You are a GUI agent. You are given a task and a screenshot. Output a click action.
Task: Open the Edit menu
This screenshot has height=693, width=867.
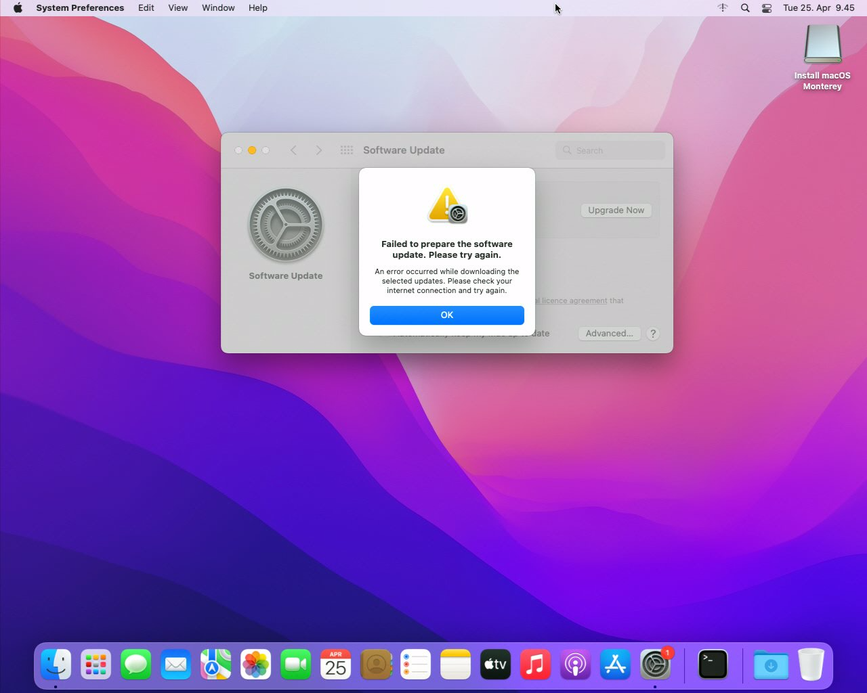point(146,8)
